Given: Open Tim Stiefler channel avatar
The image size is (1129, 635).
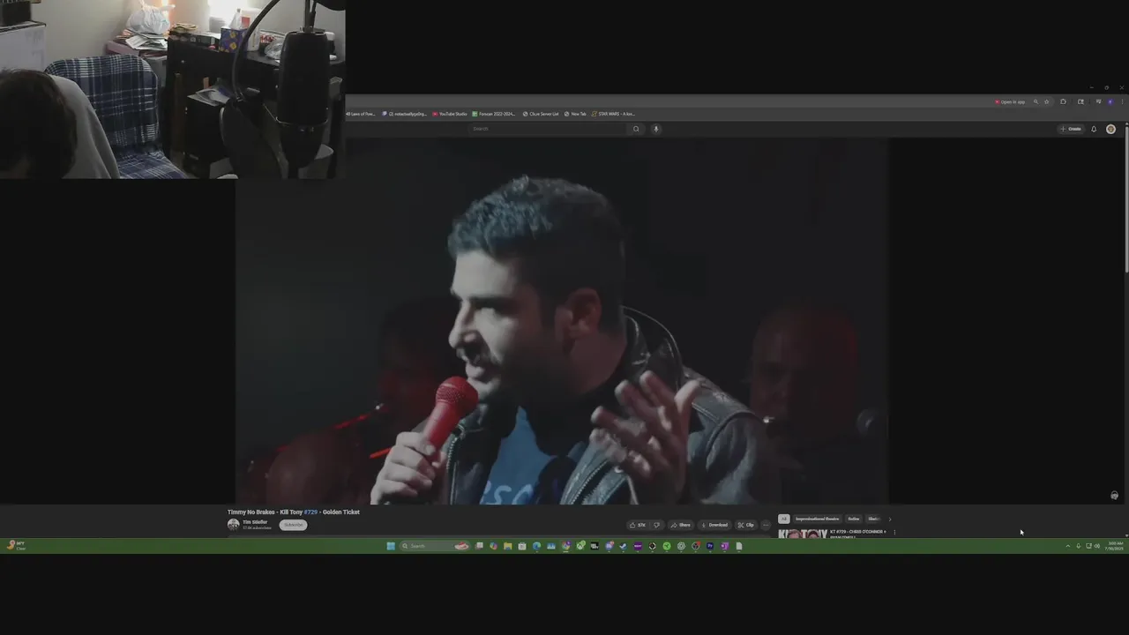Looking at the screenshot, I should click(x=233, y=525).
